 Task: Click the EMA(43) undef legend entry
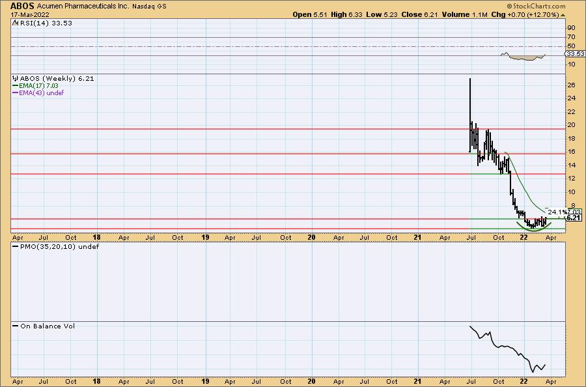tap(42, 93)
